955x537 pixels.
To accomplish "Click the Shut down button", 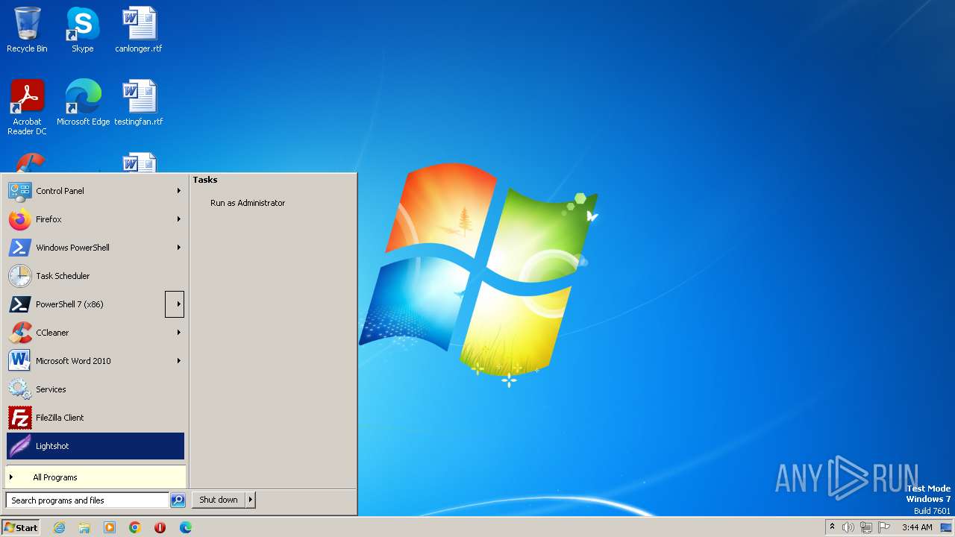I will coord(219,500).
